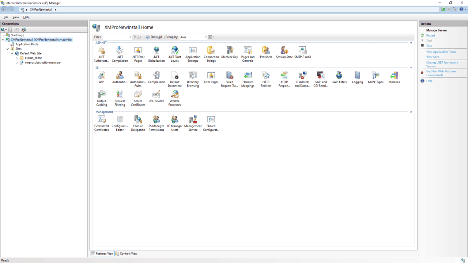Expand the aspnet_client folder node
This screenshot has width=468, height=263.
click(x=17, y=58)
